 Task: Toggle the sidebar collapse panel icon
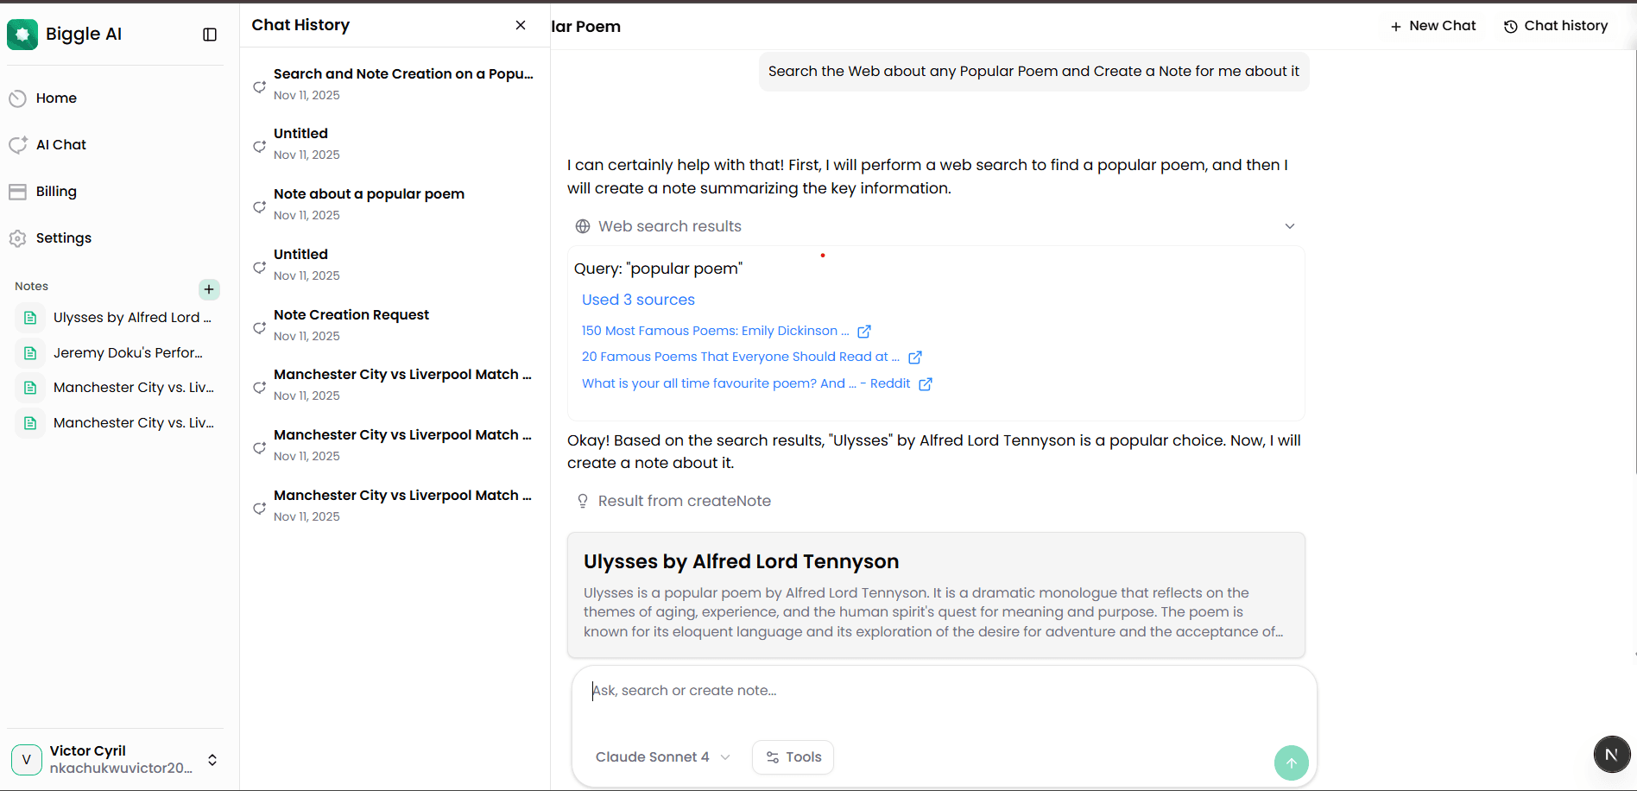tap(210, 34)
